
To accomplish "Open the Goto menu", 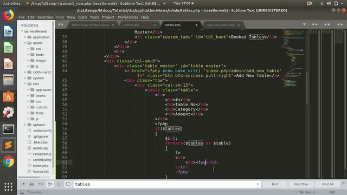I will pos(82,17).
